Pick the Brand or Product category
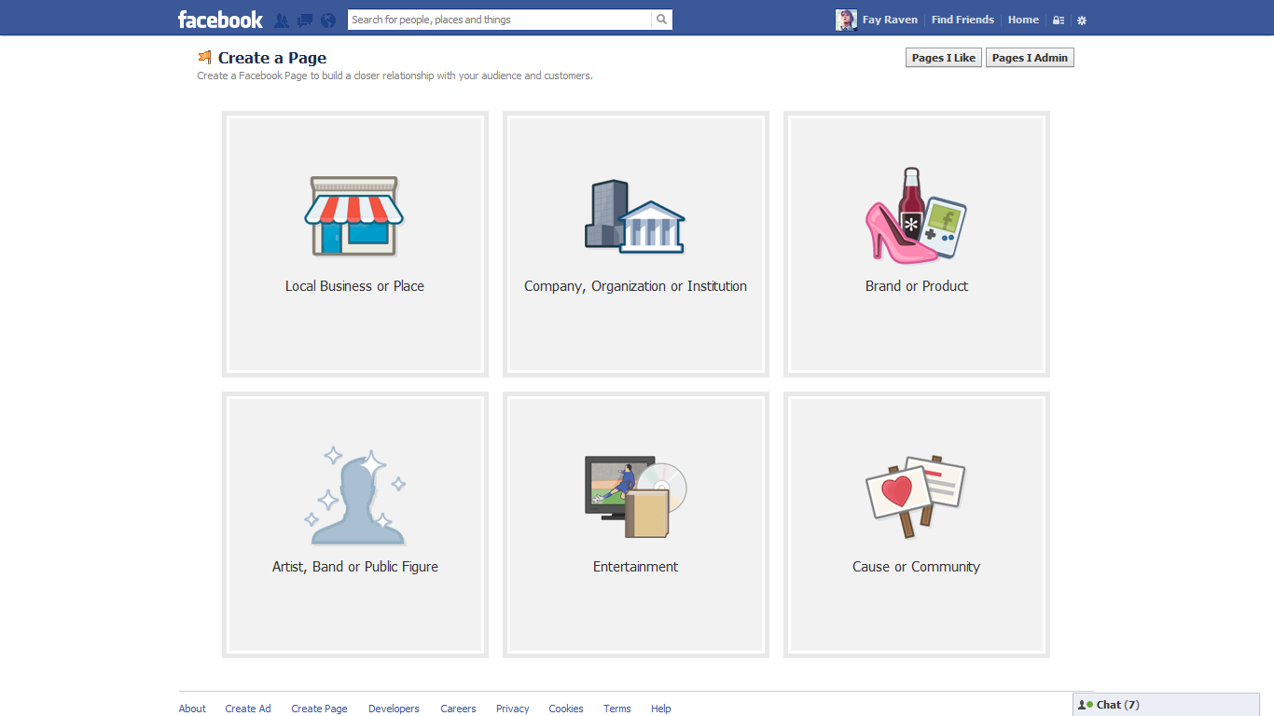1274x716 pixels. point(916,244)
